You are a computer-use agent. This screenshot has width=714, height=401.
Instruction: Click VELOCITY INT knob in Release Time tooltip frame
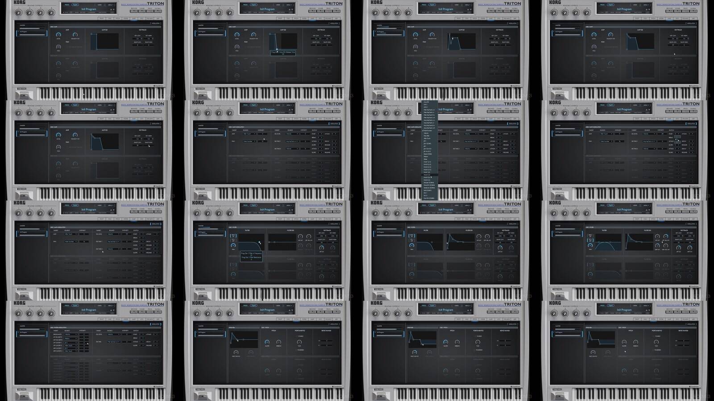coord(253,35)
